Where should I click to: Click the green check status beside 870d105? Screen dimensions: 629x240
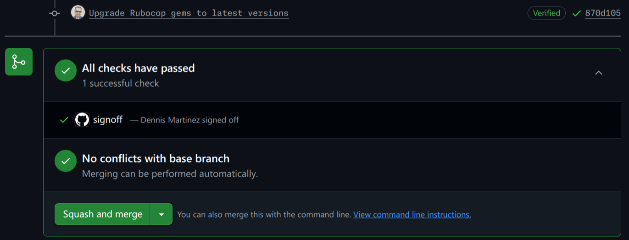click(x=576, y=13)
